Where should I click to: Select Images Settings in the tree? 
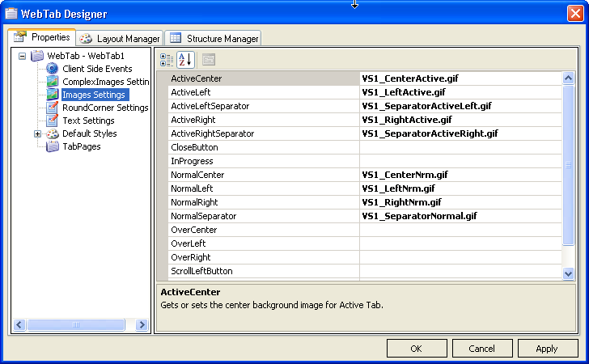point(94,95)
